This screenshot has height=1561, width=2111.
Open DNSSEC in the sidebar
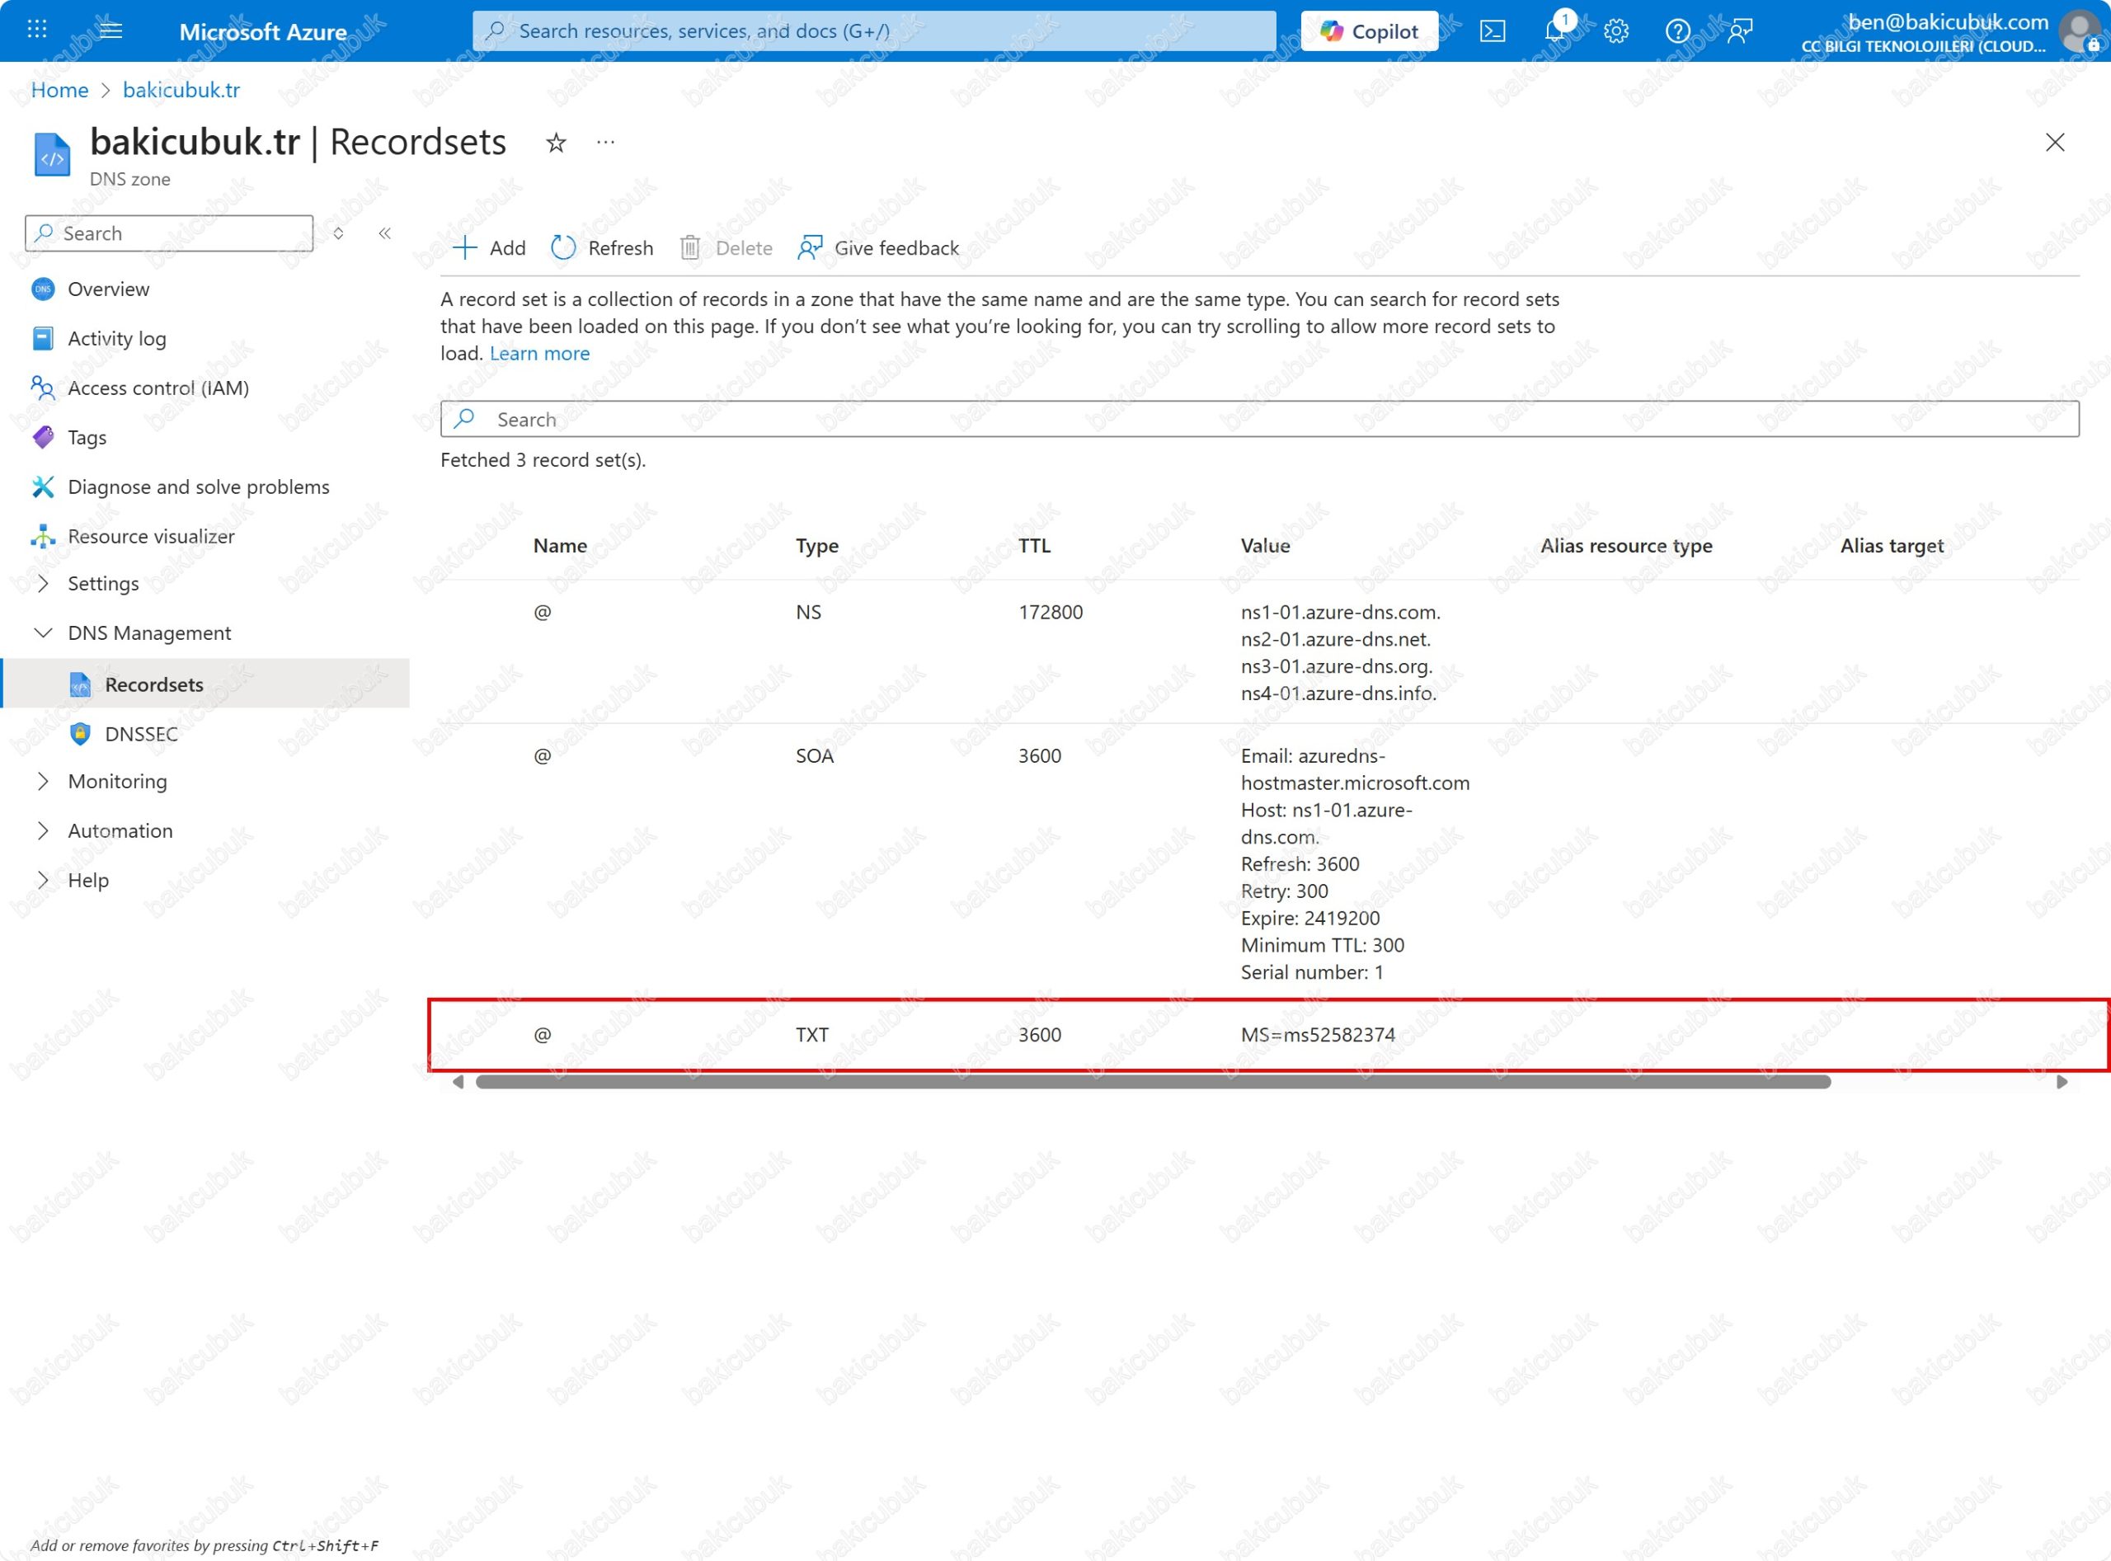(141, 734)
